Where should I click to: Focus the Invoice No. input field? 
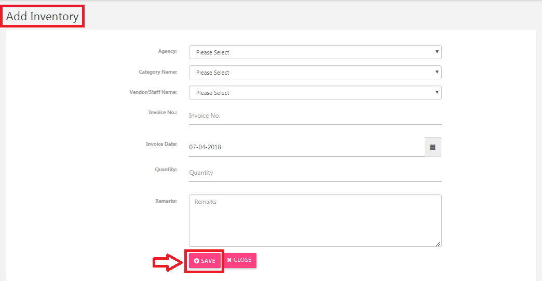[x=315, y=116]
